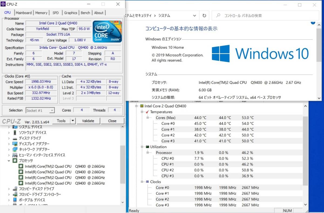Click the システム デバイス folder icon

(x=15, y=127)
